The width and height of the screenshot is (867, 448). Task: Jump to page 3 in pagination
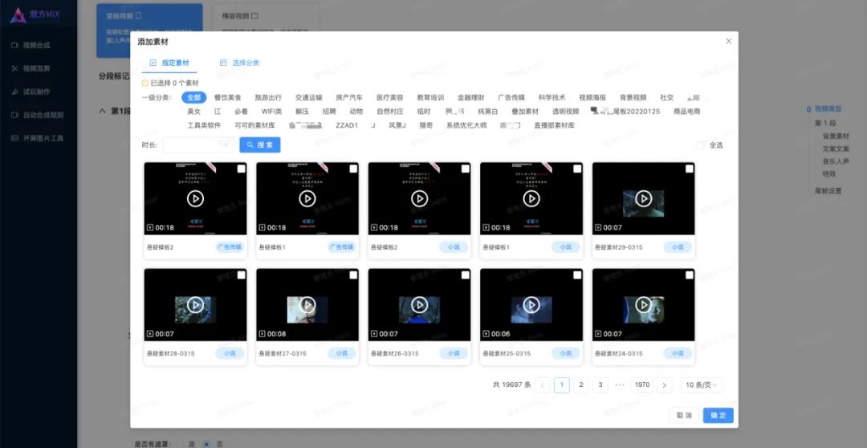[x=600, y=385]
